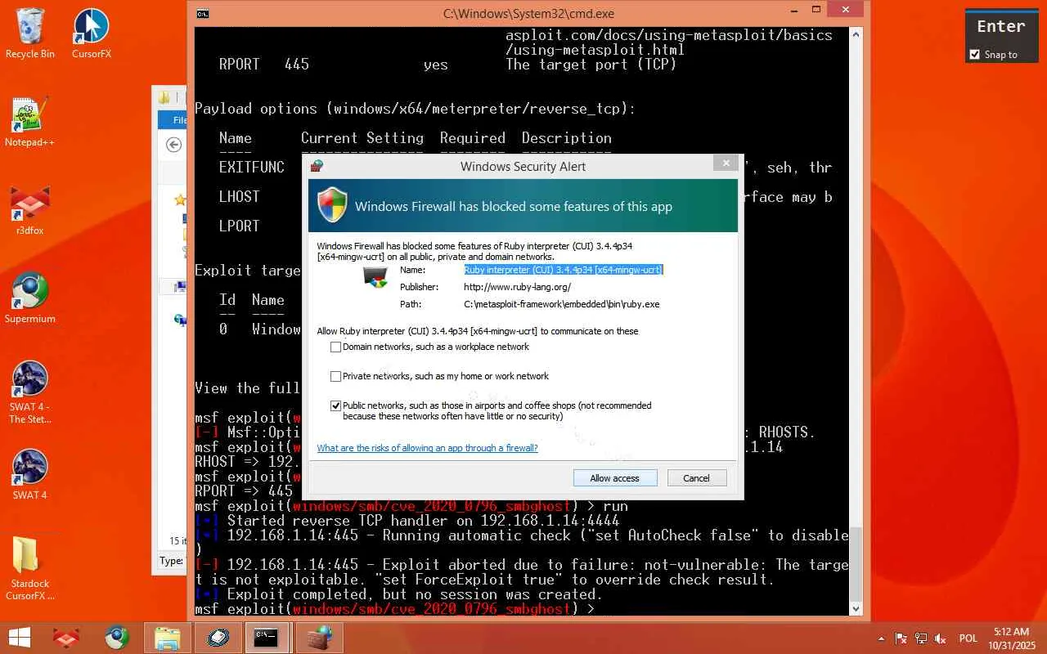Image resolution: width=1047 pixels, height=654 pixels.
Task: Switch to the mouse-icon app on the taskbar
Action: (218, 638)
